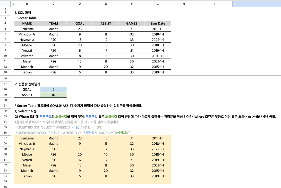This screenshot has height=188, width=281.
Task: Select the Neymar Jr result cell in row 59
Action: click(27, 149)
